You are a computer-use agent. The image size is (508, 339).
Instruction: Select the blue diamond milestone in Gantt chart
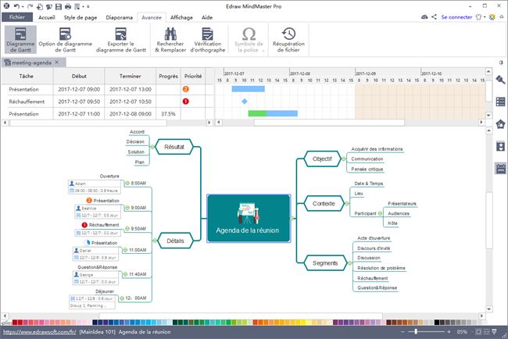pyautogui.click(x=245, y=102)
